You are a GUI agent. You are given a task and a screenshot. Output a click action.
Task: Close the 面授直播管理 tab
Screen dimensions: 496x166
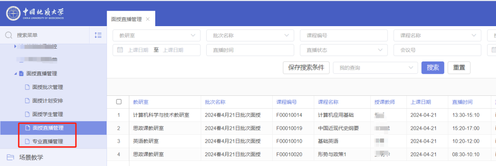[x=148, y=19]
